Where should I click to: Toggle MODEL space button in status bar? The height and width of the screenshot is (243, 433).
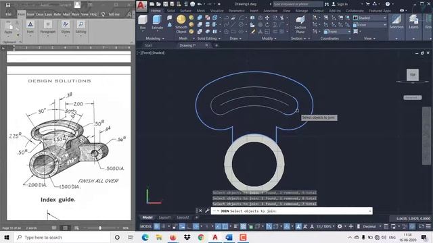(x=146, y=227)
